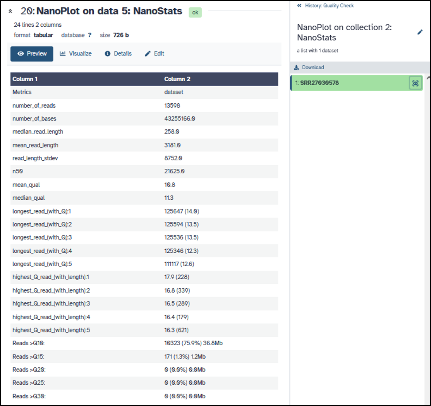Select the n50 value 21625.0
431x406 pixels.
tap(175, 171)
